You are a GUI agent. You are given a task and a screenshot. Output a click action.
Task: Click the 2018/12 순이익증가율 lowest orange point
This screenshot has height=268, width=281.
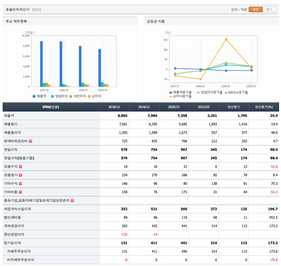(x=201, y=79)
